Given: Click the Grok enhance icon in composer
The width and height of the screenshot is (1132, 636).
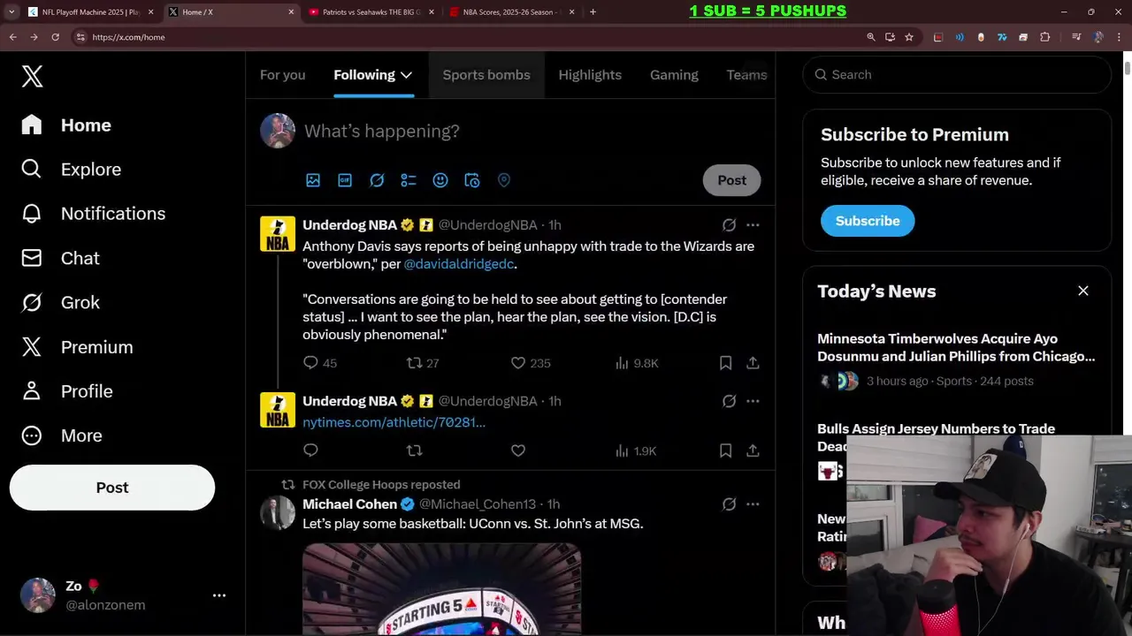Looking at the screenshot, I should click(377, 180).
